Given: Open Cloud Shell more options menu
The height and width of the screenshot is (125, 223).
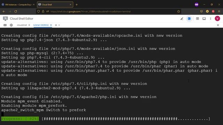Looking at the screenshot, I should [x=210, y=19].
